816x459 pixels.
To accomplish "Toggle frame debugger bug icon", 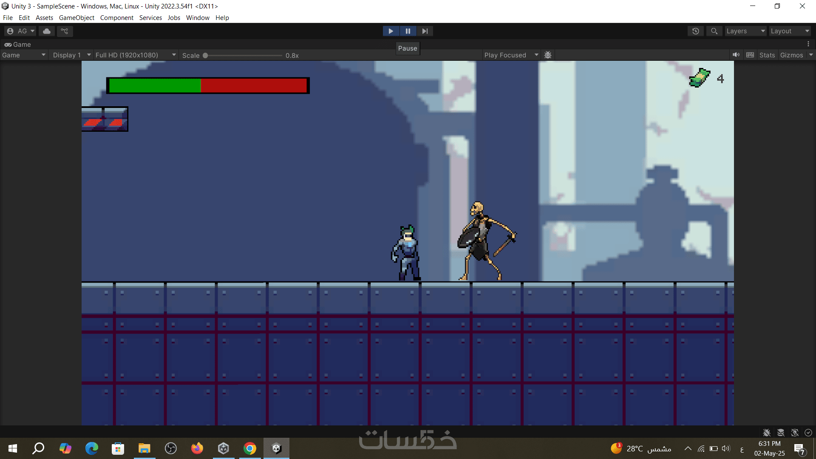I will click(548, 55).
